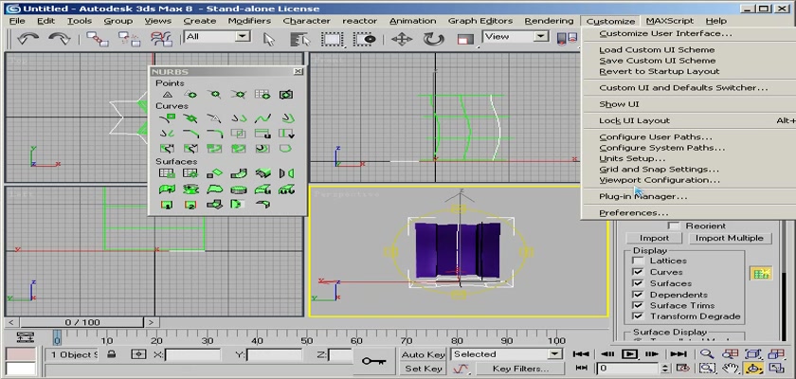
Task: Click Create Offset Point icon in NURBS toolbox
Action: [x=190, y=95]
